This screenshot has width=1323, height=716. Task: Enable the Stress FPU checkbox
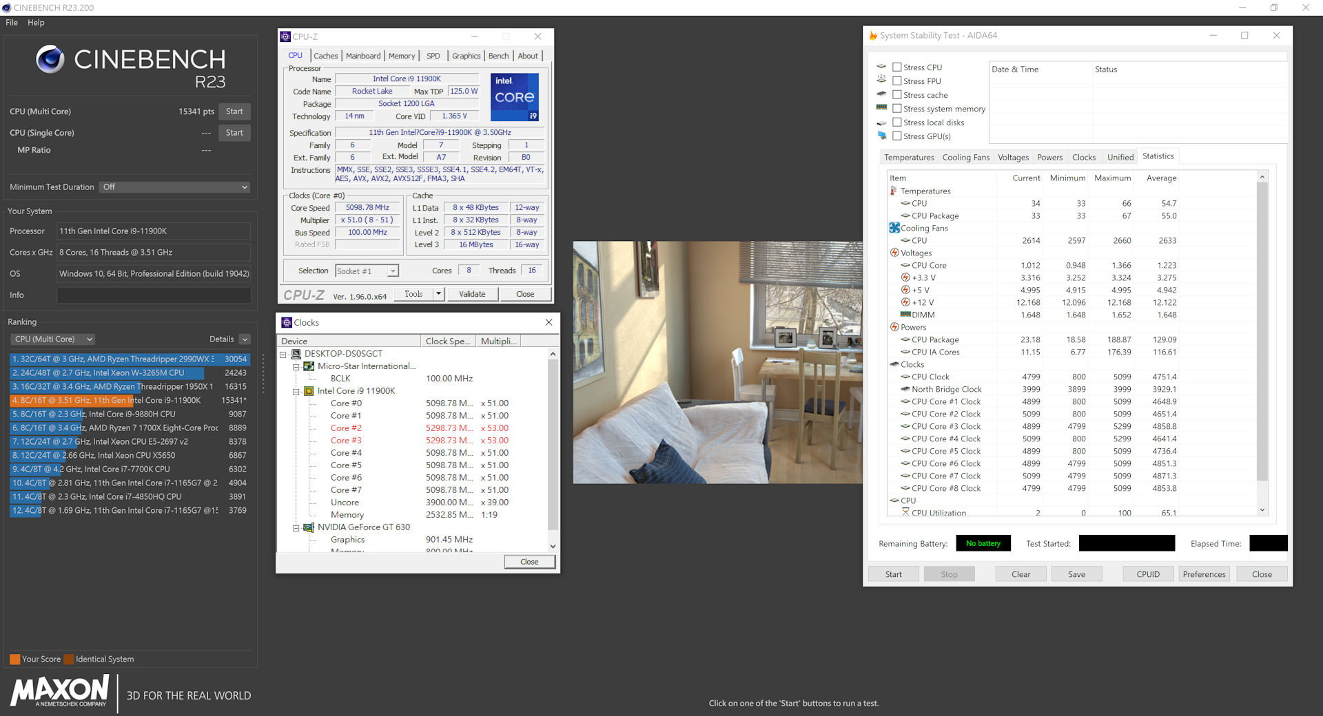pyautogui.click(x=897, y=81)
